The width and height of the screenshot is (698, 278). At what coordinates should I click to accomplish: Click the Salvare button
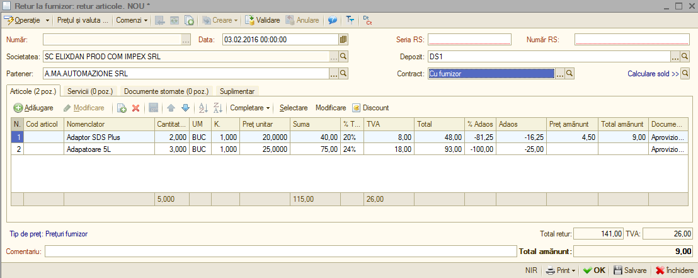pyautogui.click(x=630, y=270)
